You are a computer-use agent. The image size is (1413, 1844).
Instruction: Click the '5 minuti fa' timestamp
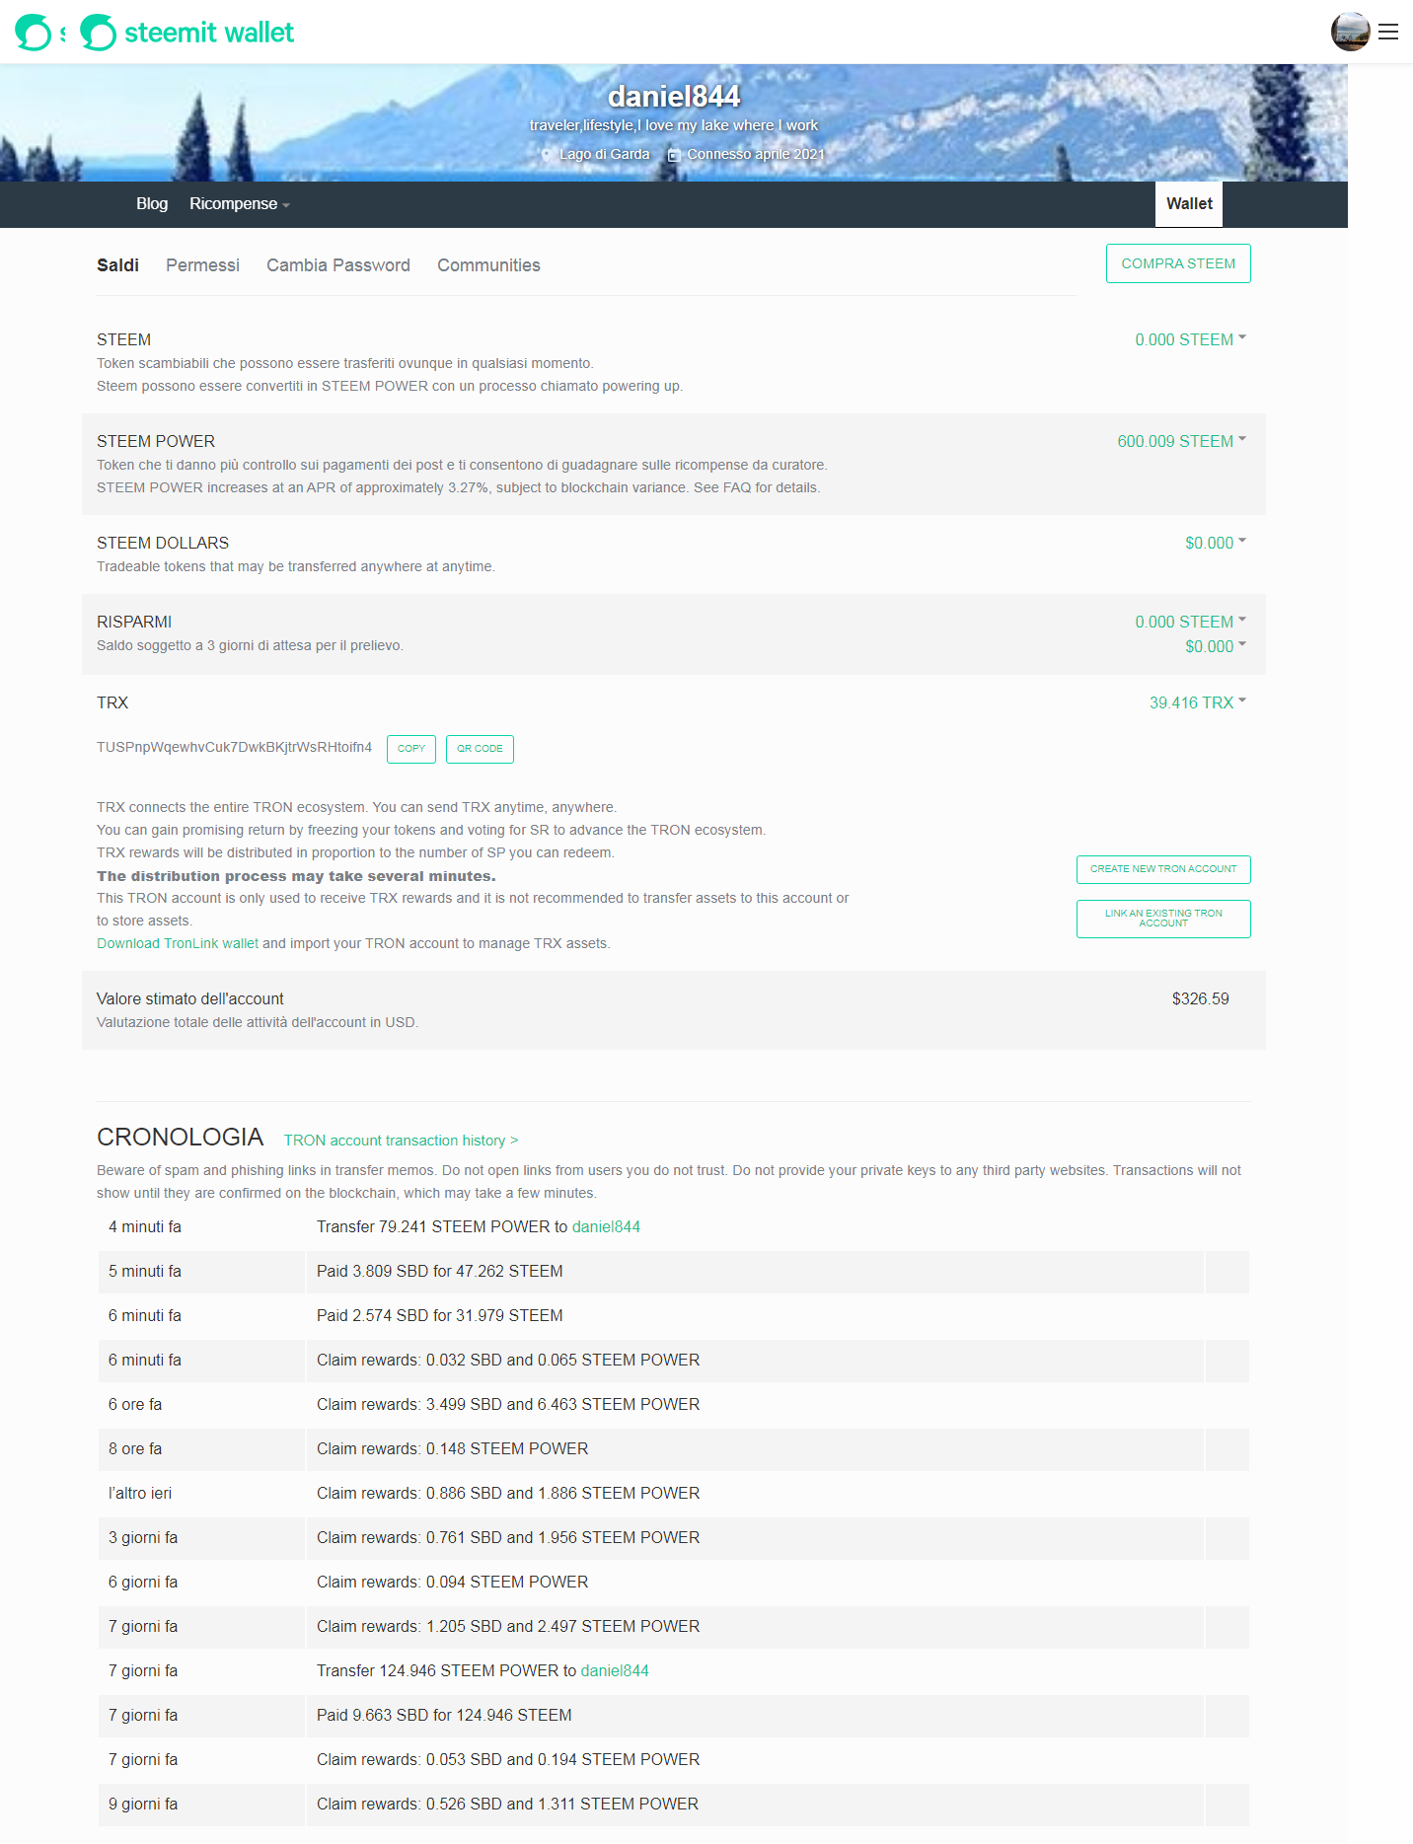145,1271
